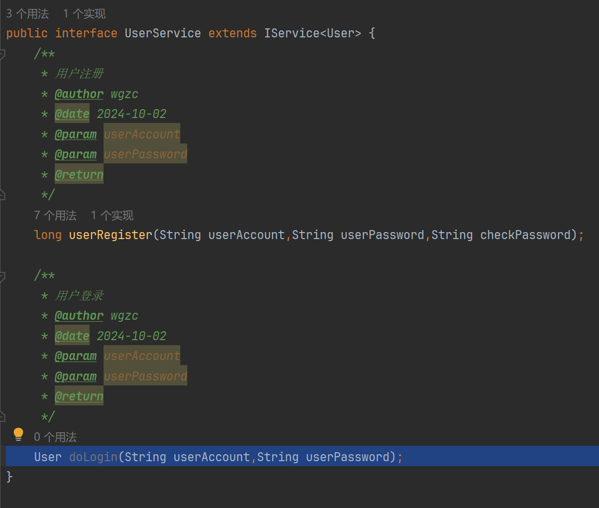Click the User return type before doLogin
Screen dimensions: 599x508
click(48, 457)
